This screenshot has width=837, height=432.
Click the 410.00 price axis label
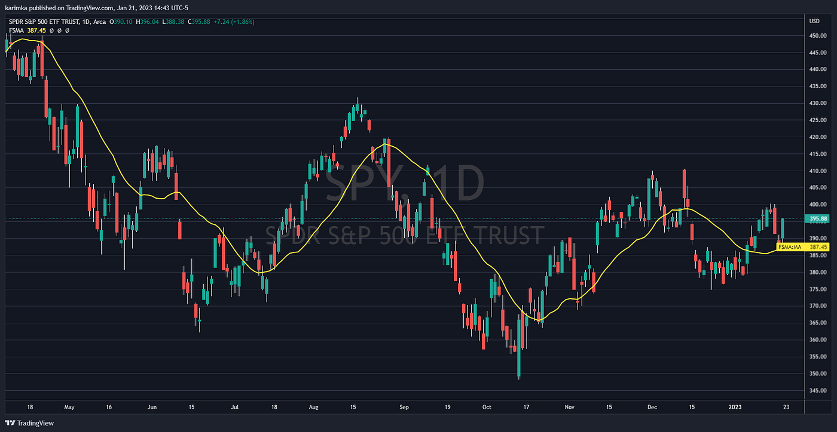click(817, 171)
